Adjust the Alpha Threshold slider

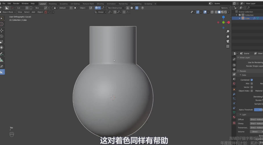(258, 110)
